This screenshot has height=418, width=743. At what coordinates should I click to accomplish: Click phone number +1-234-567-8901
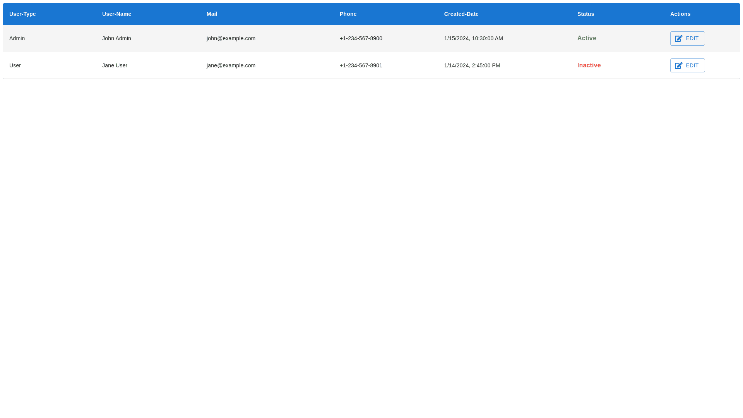[x=361, y=65]
